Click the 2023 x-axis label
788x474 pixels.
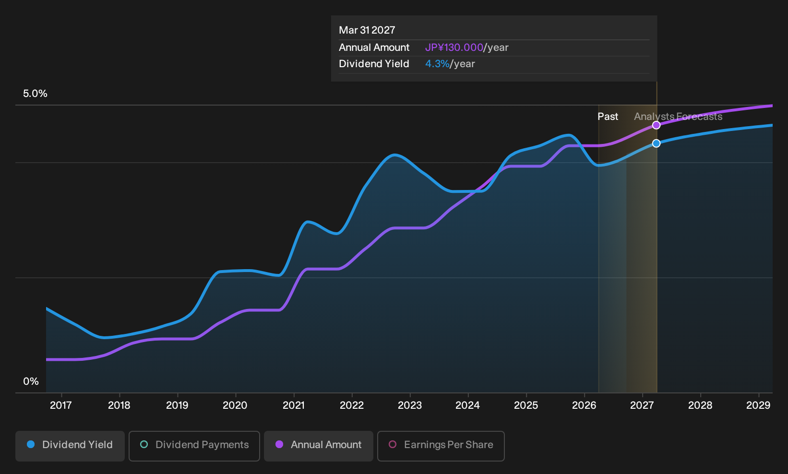coord(410,405)
